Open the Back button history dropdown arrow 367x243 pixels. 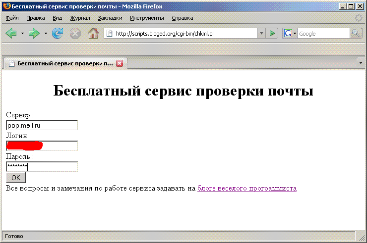[22, 34]
